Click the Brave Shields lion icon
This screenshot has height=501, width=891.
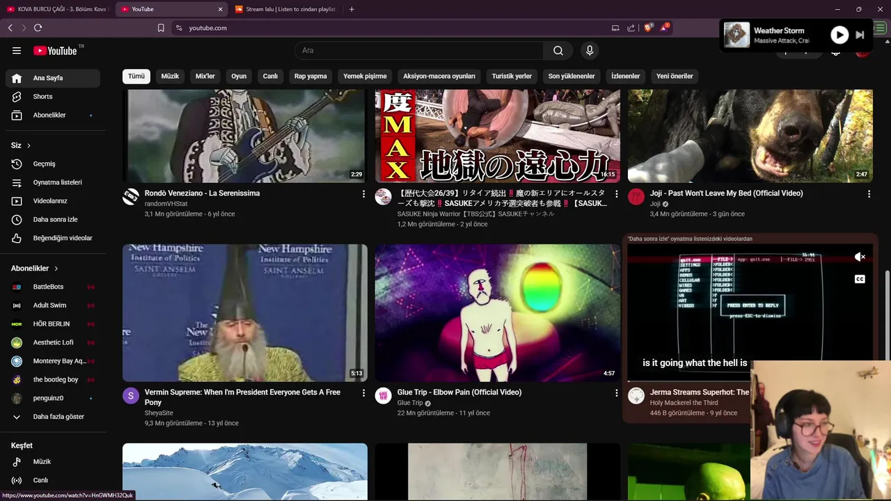point(649,28)
